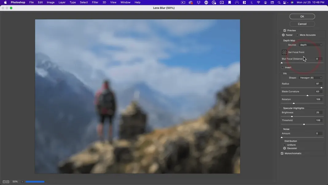
Task: Open the Edit menu
Action: 40,2
